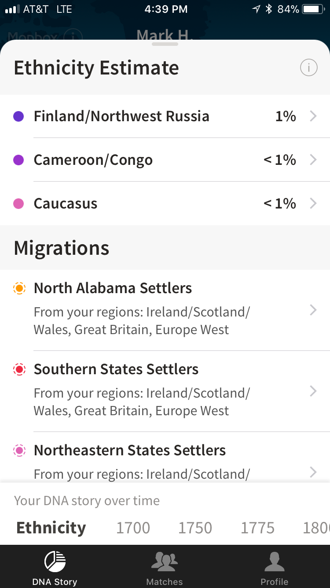Tap the Finland/Northwest Russia purple color dot
Viewport: 330px width, 588px height.
(18, 116)
